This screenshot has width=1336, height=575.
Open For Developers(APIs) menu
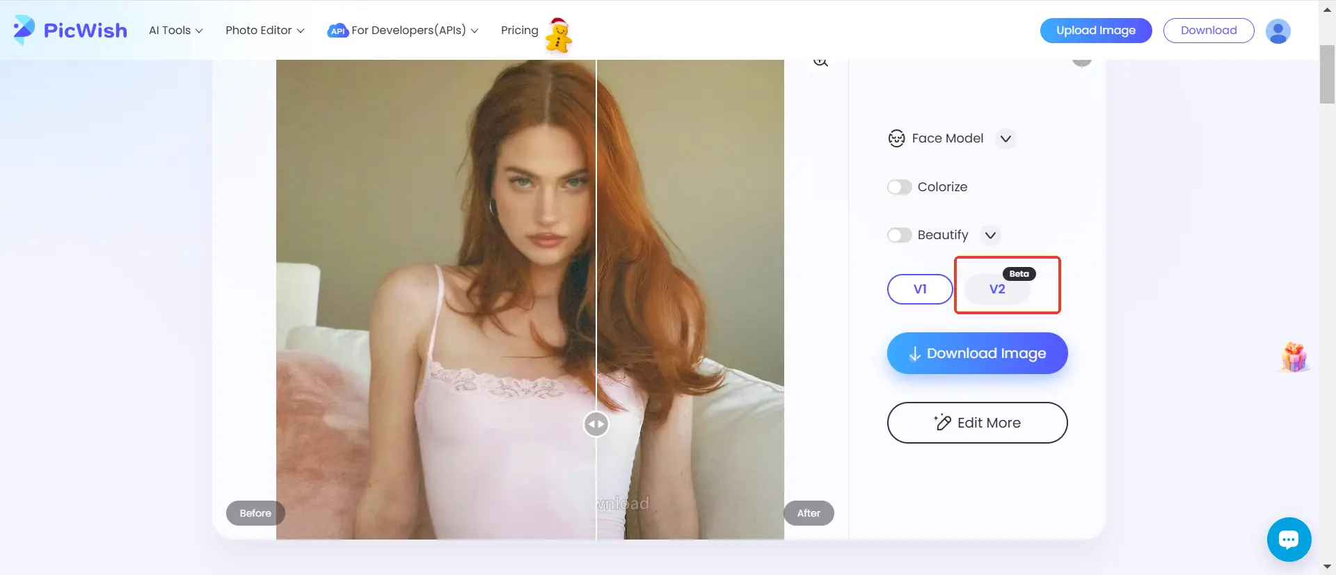[403, 31]
